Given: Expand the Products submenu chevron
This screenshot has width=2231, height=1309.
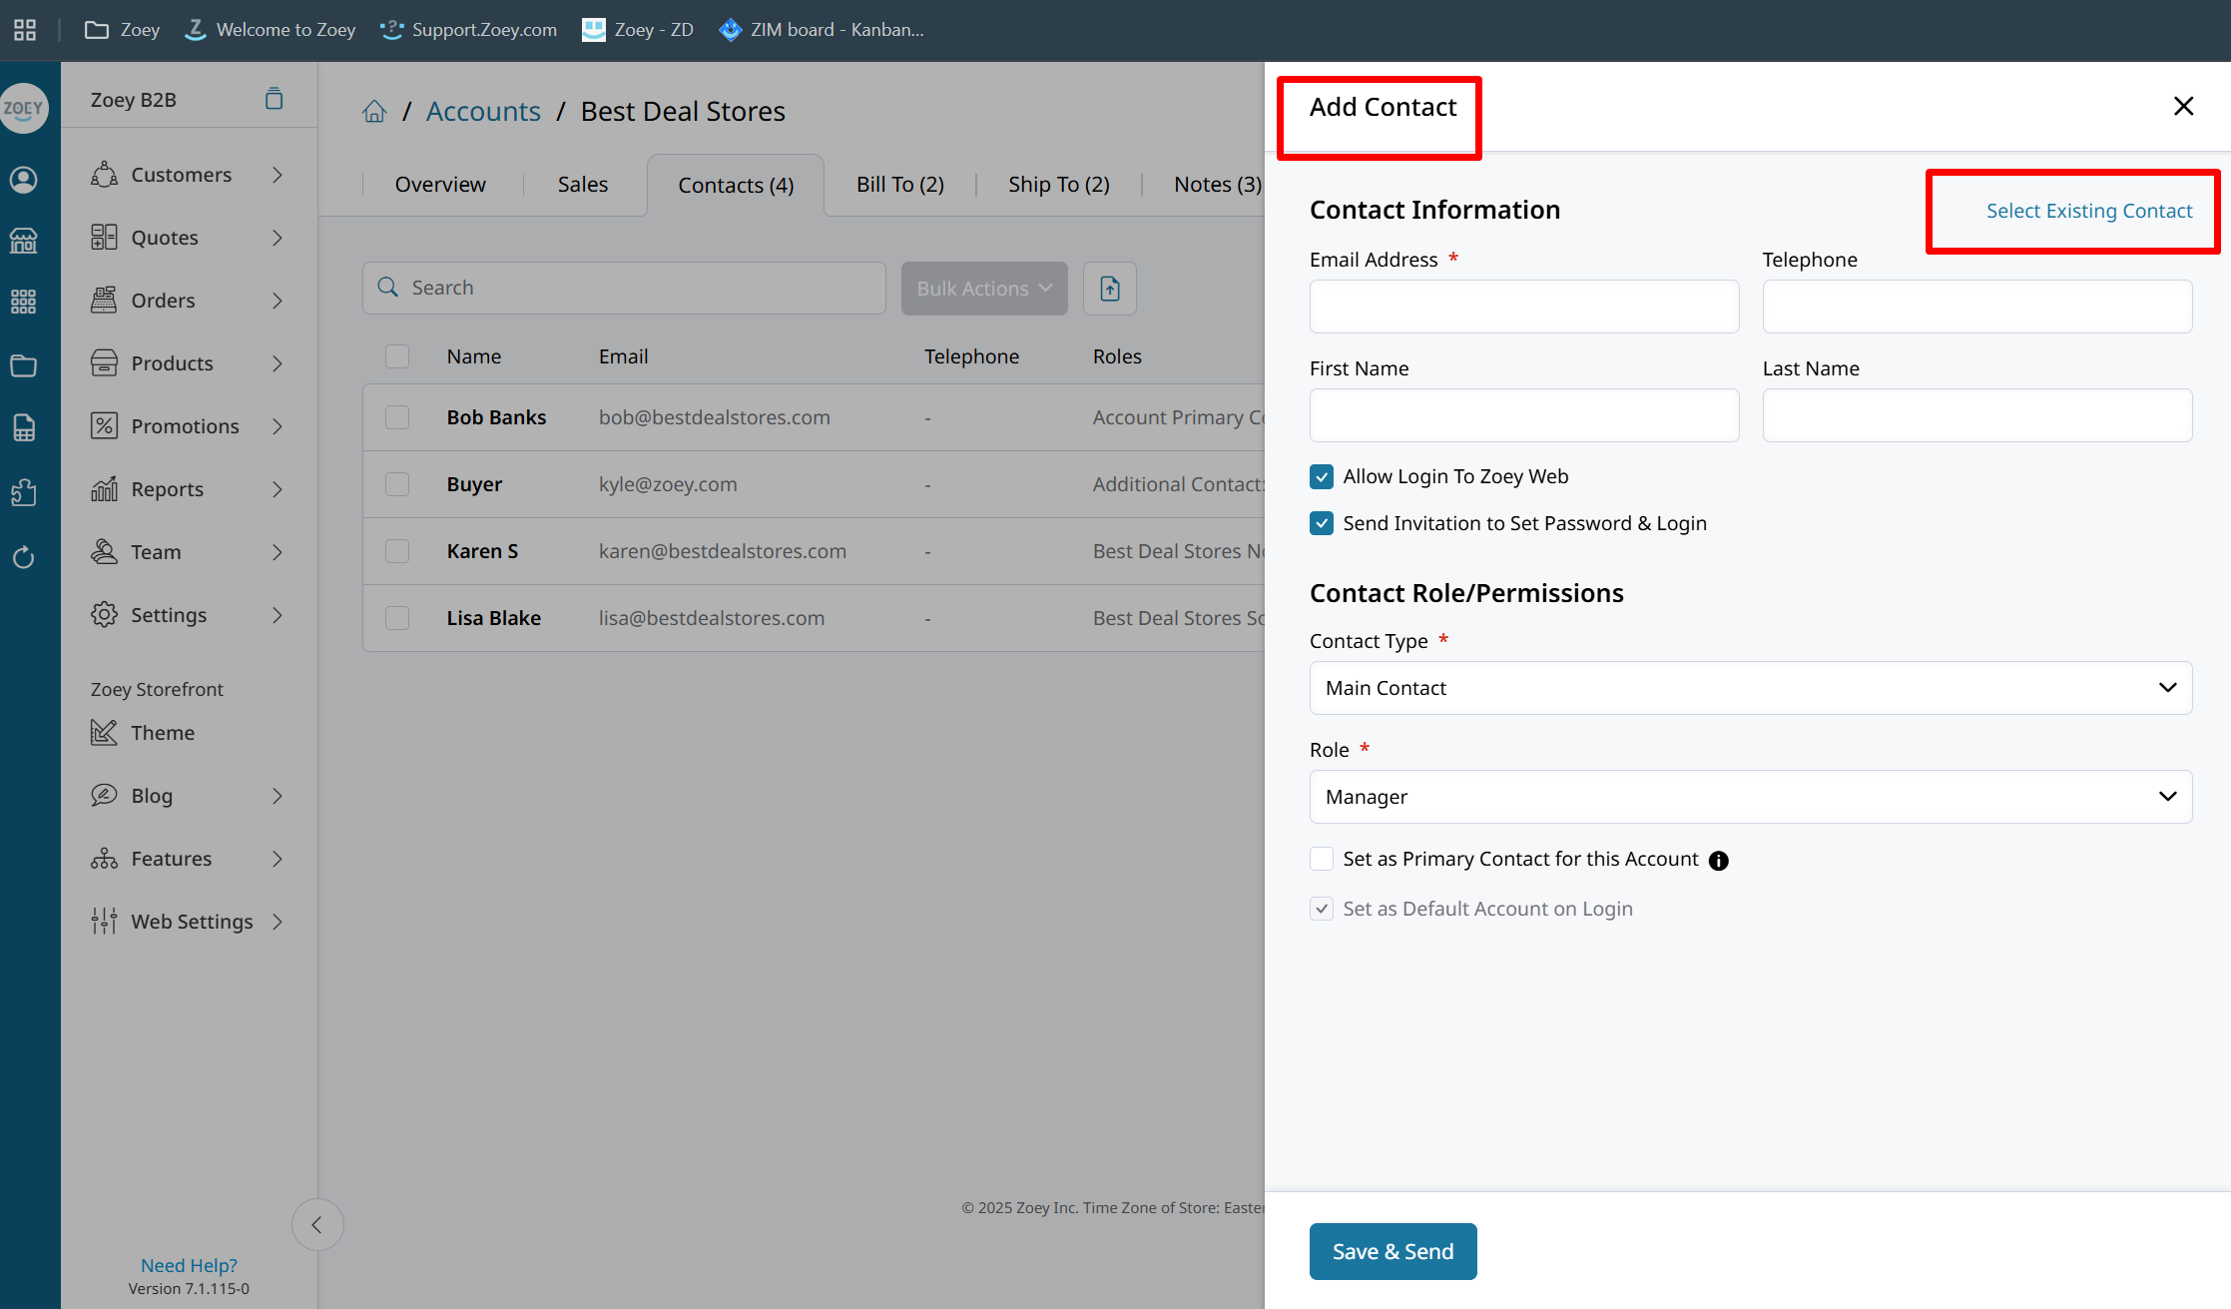Looking at the screenshot, I should pos(278,363).
